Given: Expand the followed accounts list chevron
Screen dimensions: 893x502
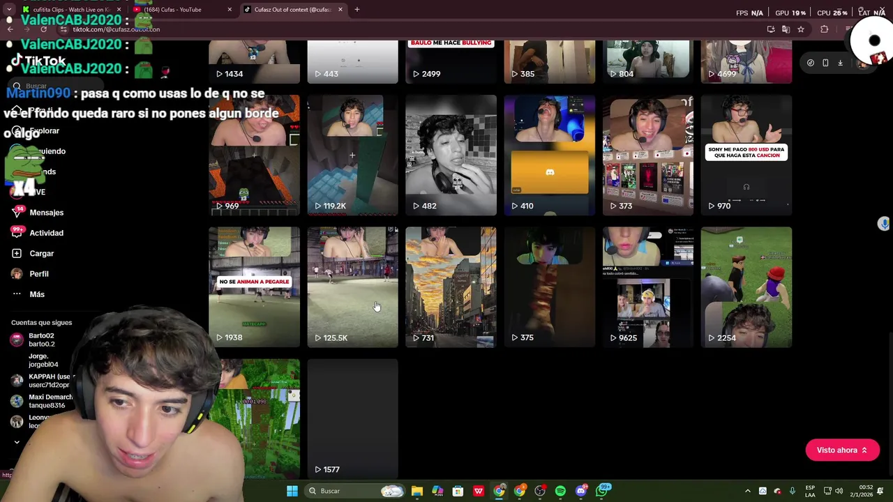Looking at the screenshot, I should pyautogui.click(x=17, y=442).
